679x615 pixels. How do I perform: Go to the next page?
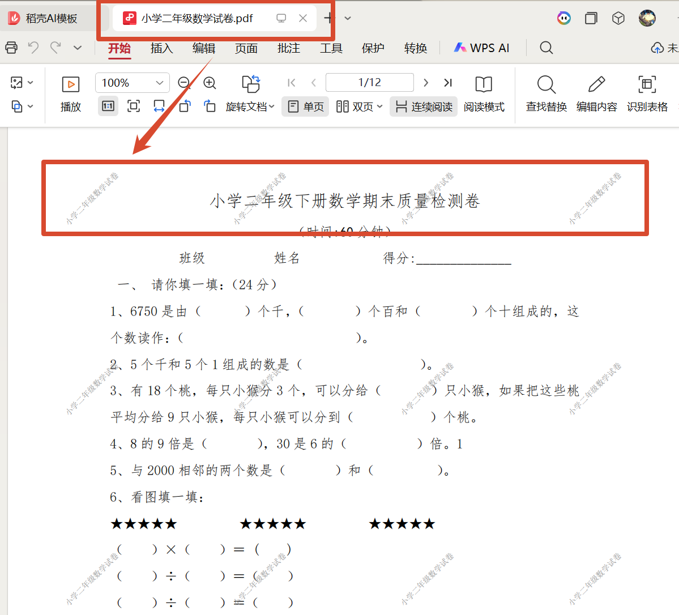(x=426, y=83)
